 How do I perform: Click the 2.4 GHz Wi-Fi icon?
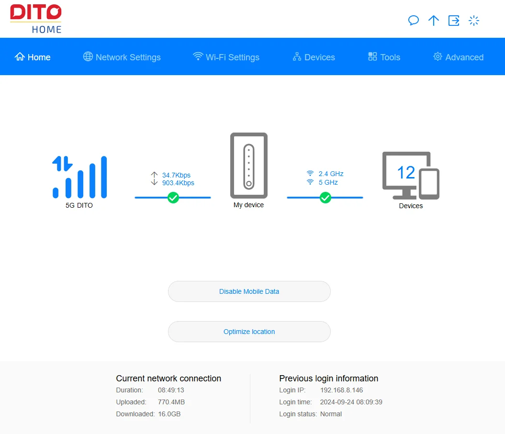pyautogui.click(x=310, y=174)
